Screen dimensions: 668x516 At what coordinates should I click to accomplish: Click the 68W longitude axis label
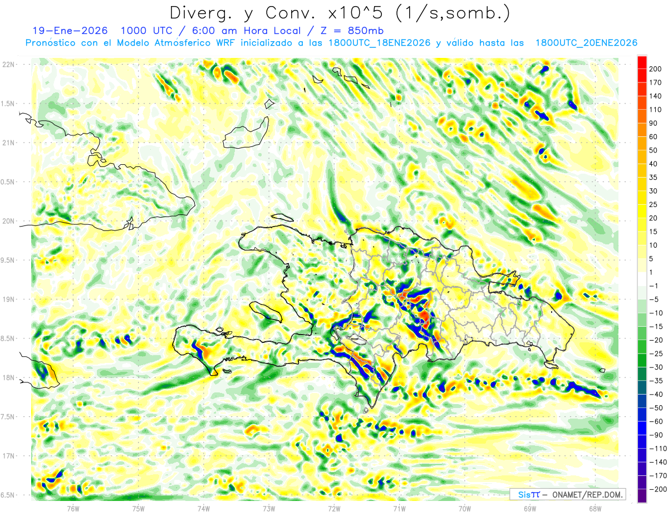click(595, 508)
